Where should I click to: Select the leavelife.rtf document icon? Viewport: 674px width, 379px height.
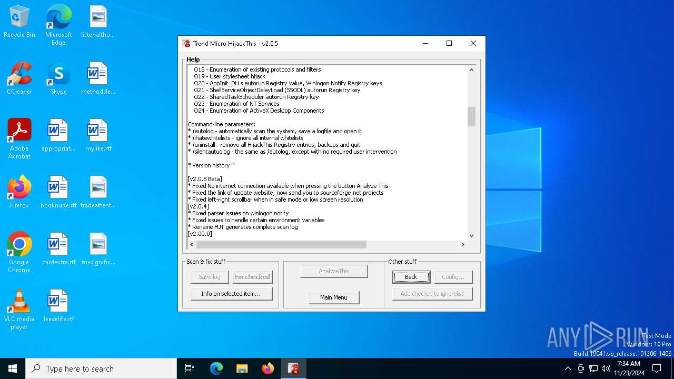point(58,306)
